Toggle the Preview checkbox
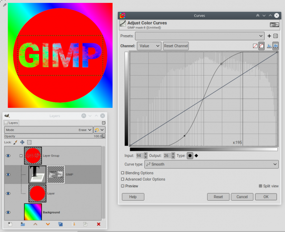The width and height of the screenshot is (285, 232). pos(123,186)
